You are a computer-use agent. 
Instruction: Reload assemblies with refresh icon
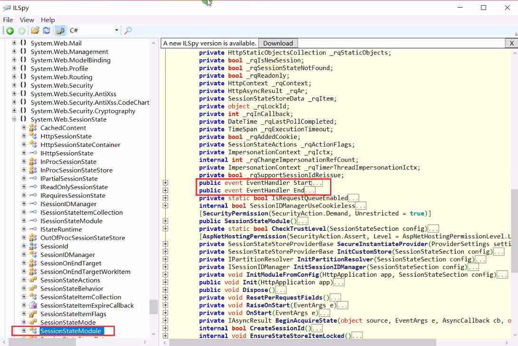(47, 31)
